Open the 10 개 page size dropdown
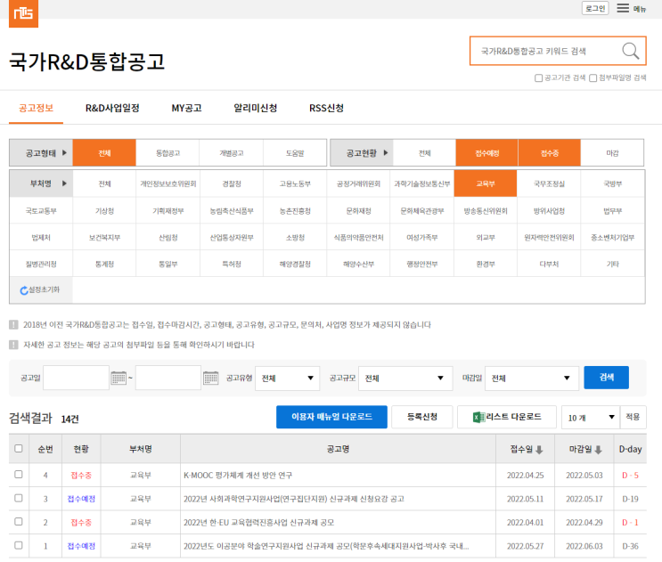Image resolution: width=662 pixels, height=562 pixels. tap(590, 418)
